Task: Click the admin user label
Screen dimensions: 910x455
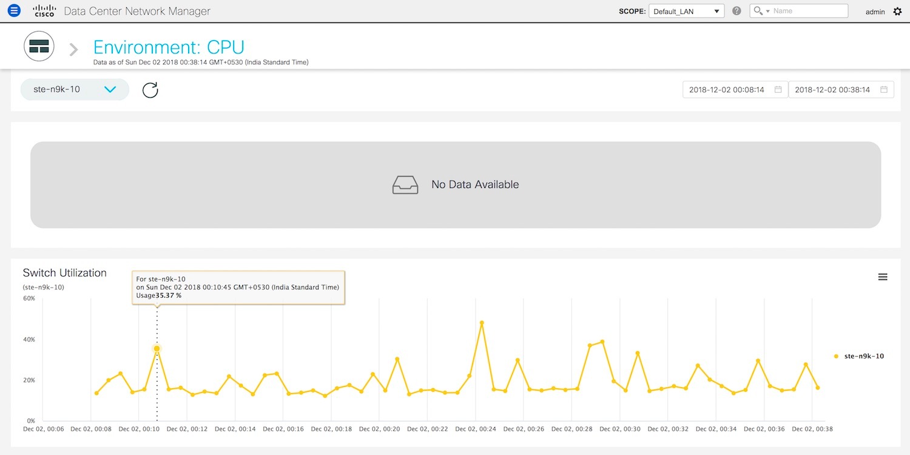Action: 875,12
